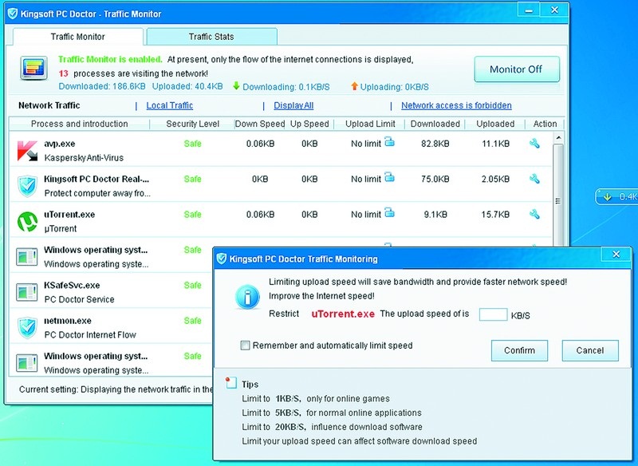Click the Uploaded: 40.4KB summary text

pyautogui.click(x=187, y=86)
